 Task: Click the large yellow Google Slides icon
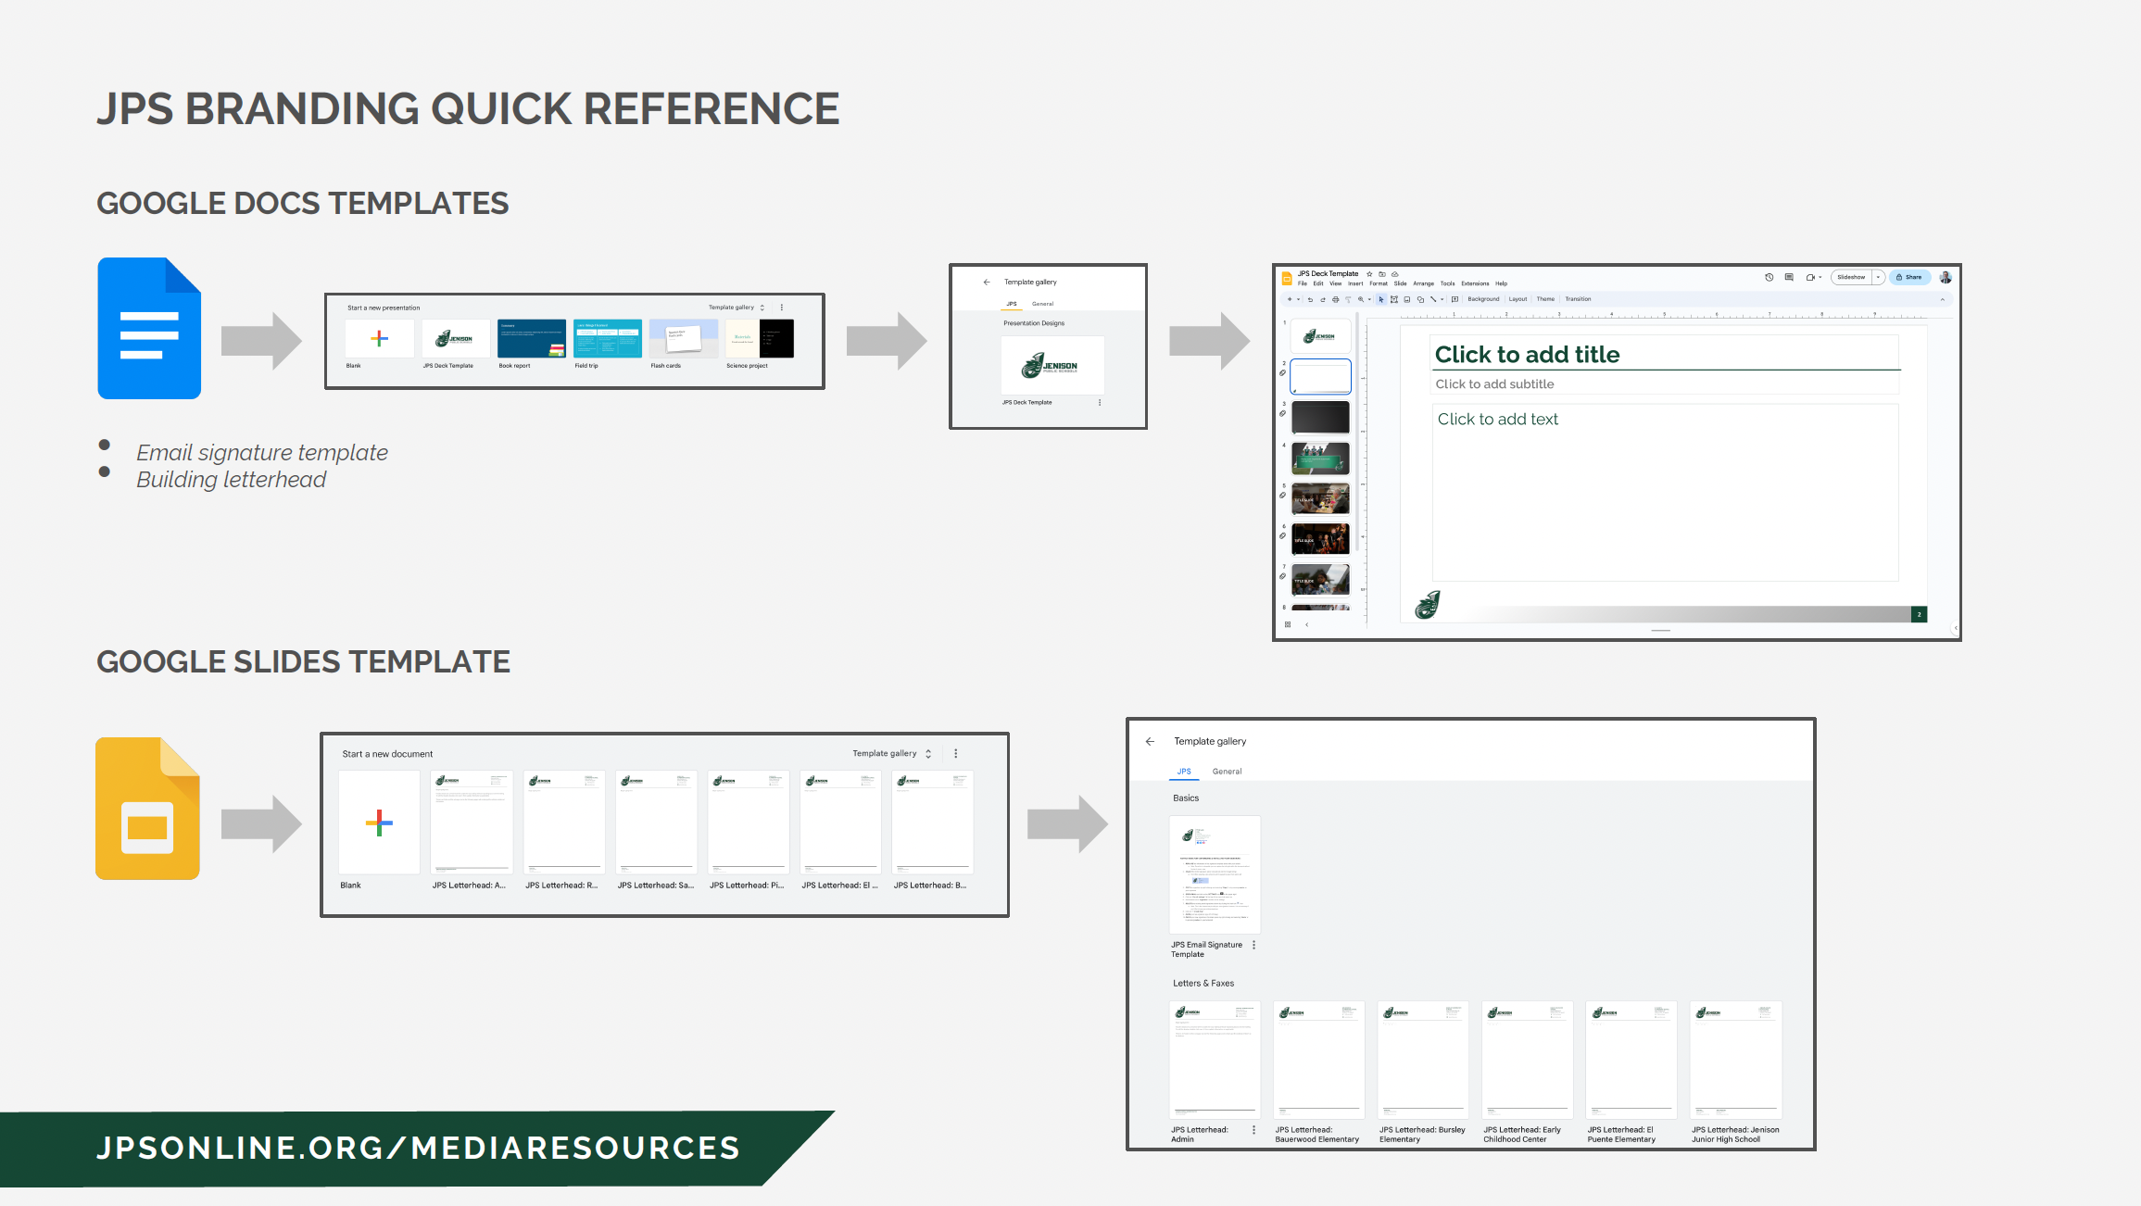(147, 808)
